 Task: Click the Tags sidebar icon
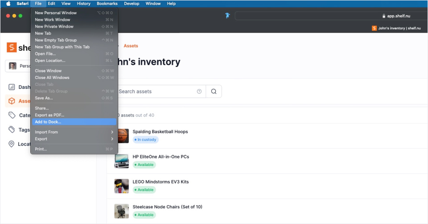point(12,129)
